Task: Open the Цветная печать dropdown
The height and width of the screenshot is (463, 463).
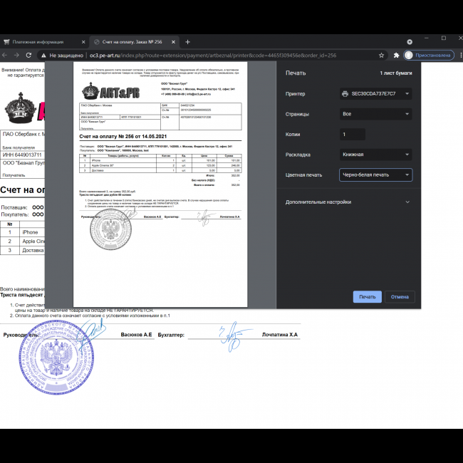Action: coord(375,175)
